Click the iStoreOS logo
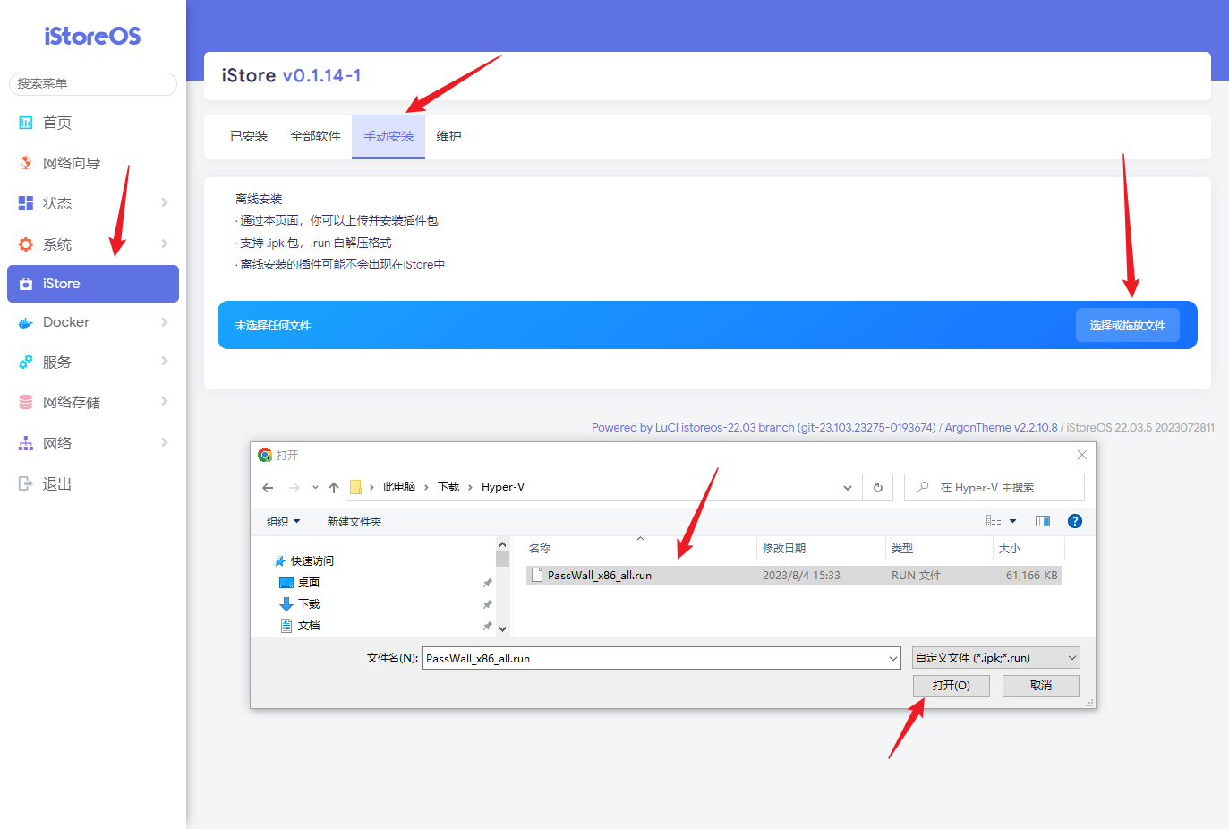The height and width of the screenshot is (829, 1229). pyautogui.click(x=92, y=36)
